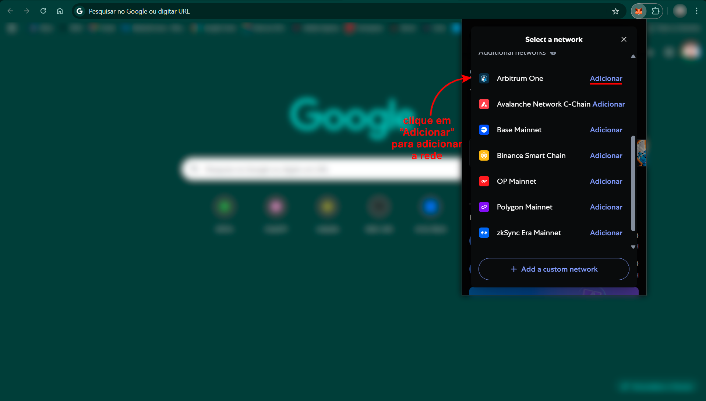
Task: Click the OP Mainnet logo icon
Action: pyautogui.click(x=484, y=181)
